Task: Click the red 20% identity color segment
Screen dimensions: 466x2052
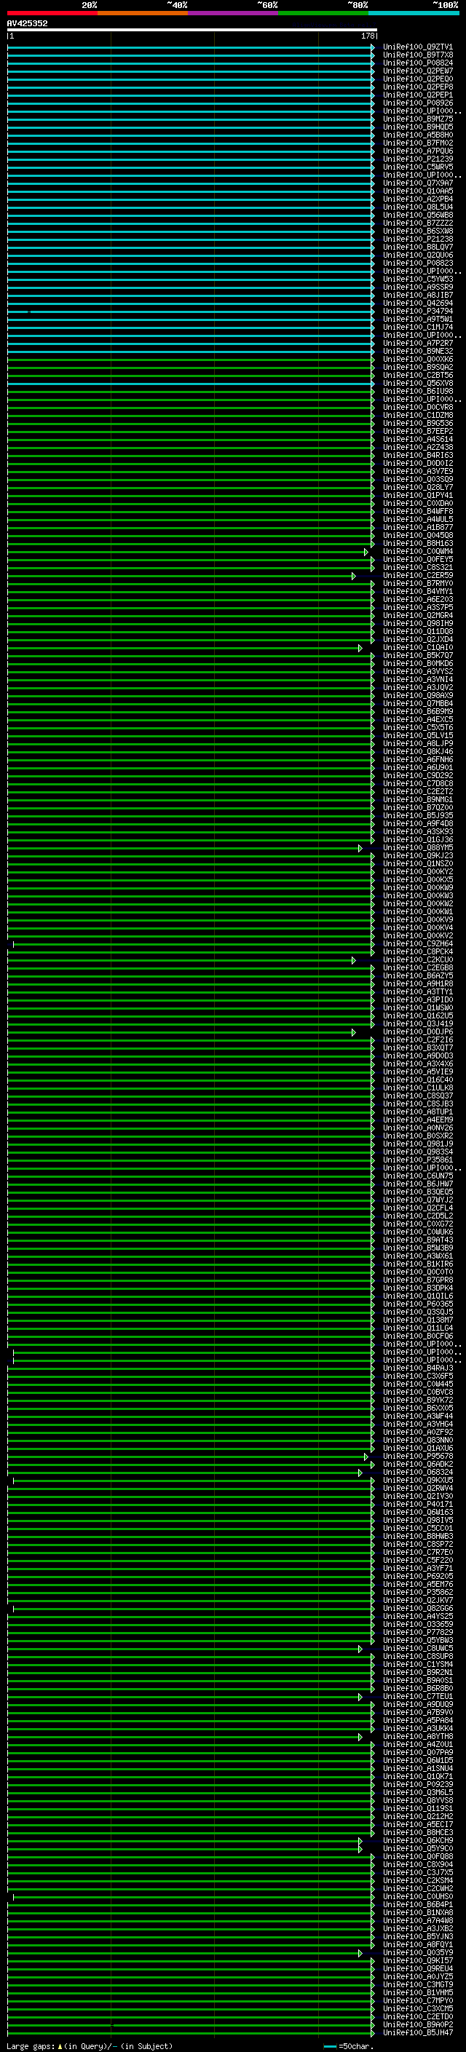Action: 52,13
